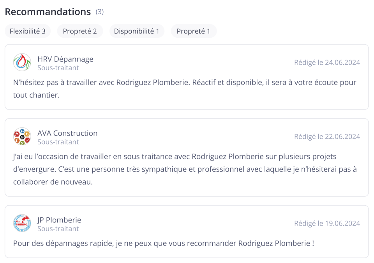Select the Propreté 1 tag
374x263 pixels.
[194, 31]
